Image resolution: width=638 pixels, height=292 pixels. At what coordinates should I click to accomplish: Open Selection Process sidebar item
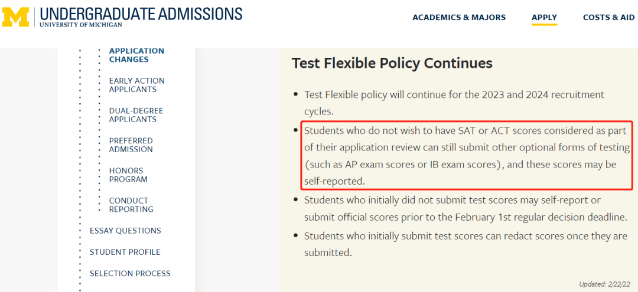pos(130,273)
